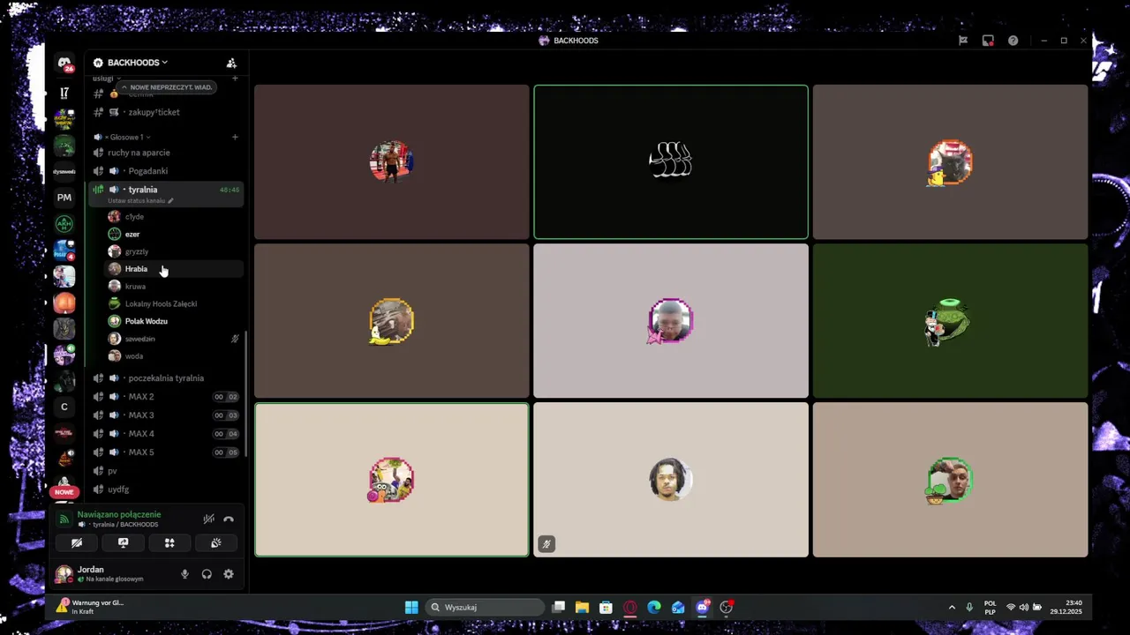The image size is (1130, 635).
Task: Open Opera browser from taskbar
Action: (630, 607)
